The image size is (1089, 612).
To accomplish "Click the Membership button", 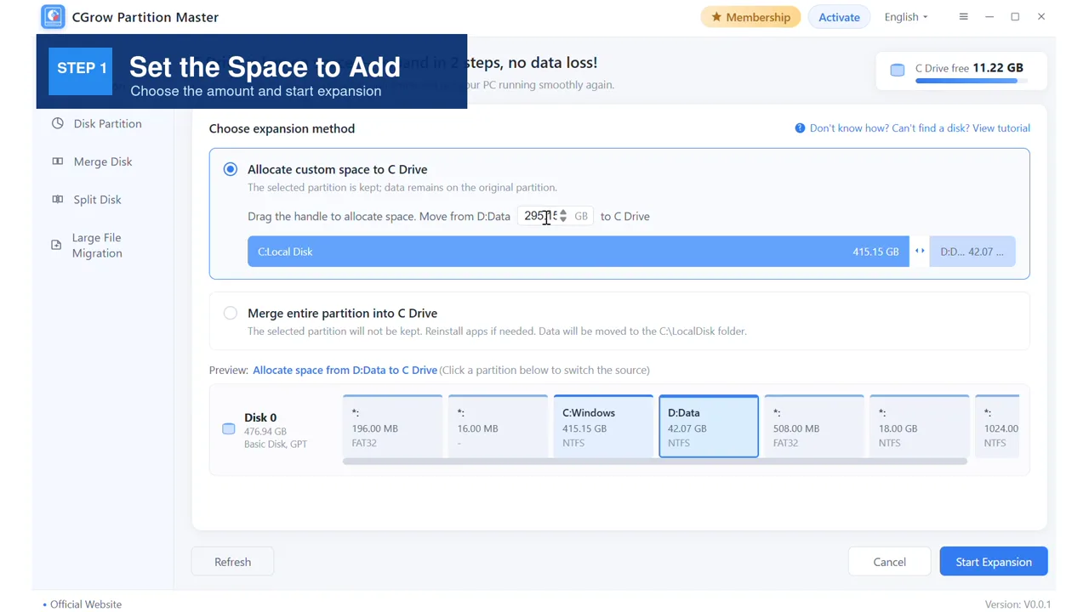I will 750,17.
